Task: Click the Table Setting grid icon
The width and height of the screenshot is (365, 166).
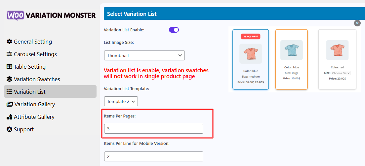Action: click(9, 67)
